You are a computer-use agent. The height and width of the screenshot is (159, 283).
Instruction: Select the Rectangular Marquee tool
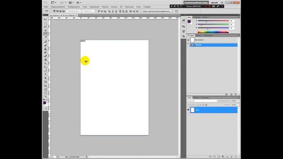click(46, 23)
